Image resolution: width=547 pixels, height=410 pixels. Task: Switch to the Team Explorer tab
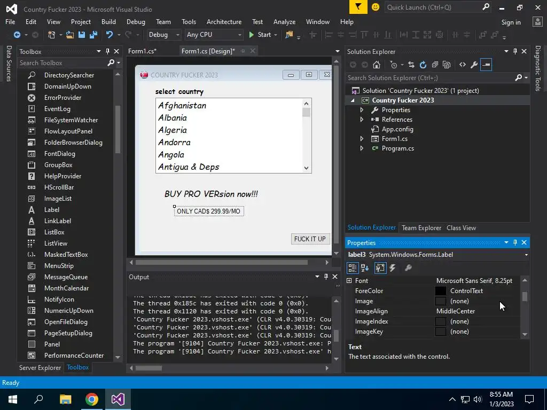(x=421, y=227)
